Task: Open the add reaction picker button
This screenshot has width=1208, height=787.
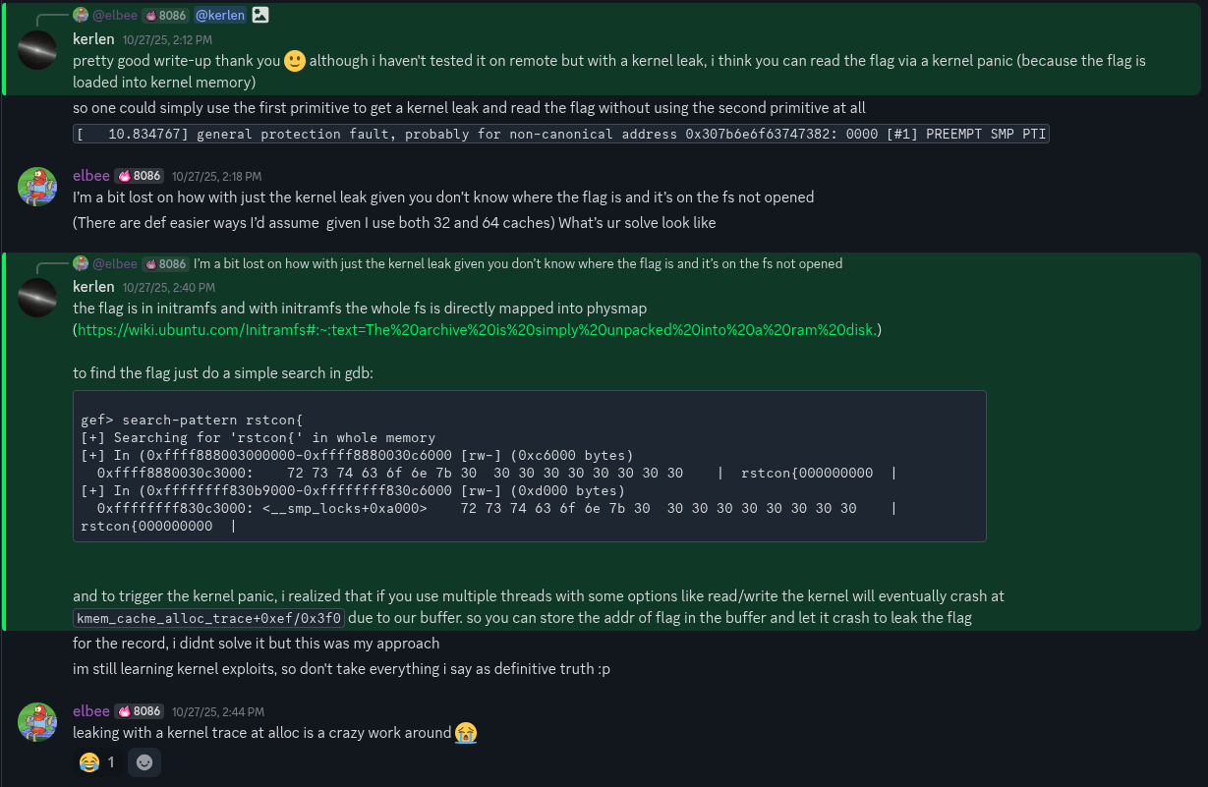Action: coord(144,762)
